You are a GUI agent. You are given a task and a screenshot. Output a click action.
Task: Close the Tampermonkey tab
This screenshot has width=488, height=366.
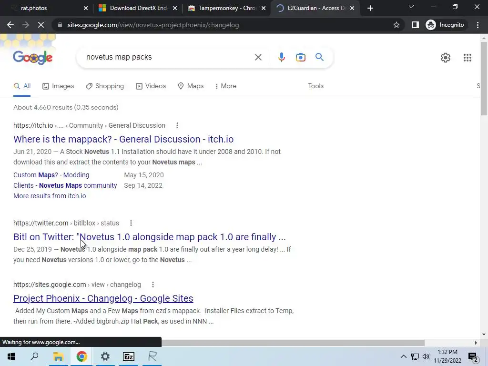264,8
